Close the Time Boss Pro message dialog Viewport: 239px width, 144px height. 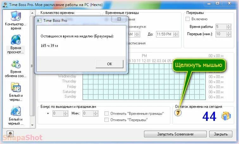point(119,19)
